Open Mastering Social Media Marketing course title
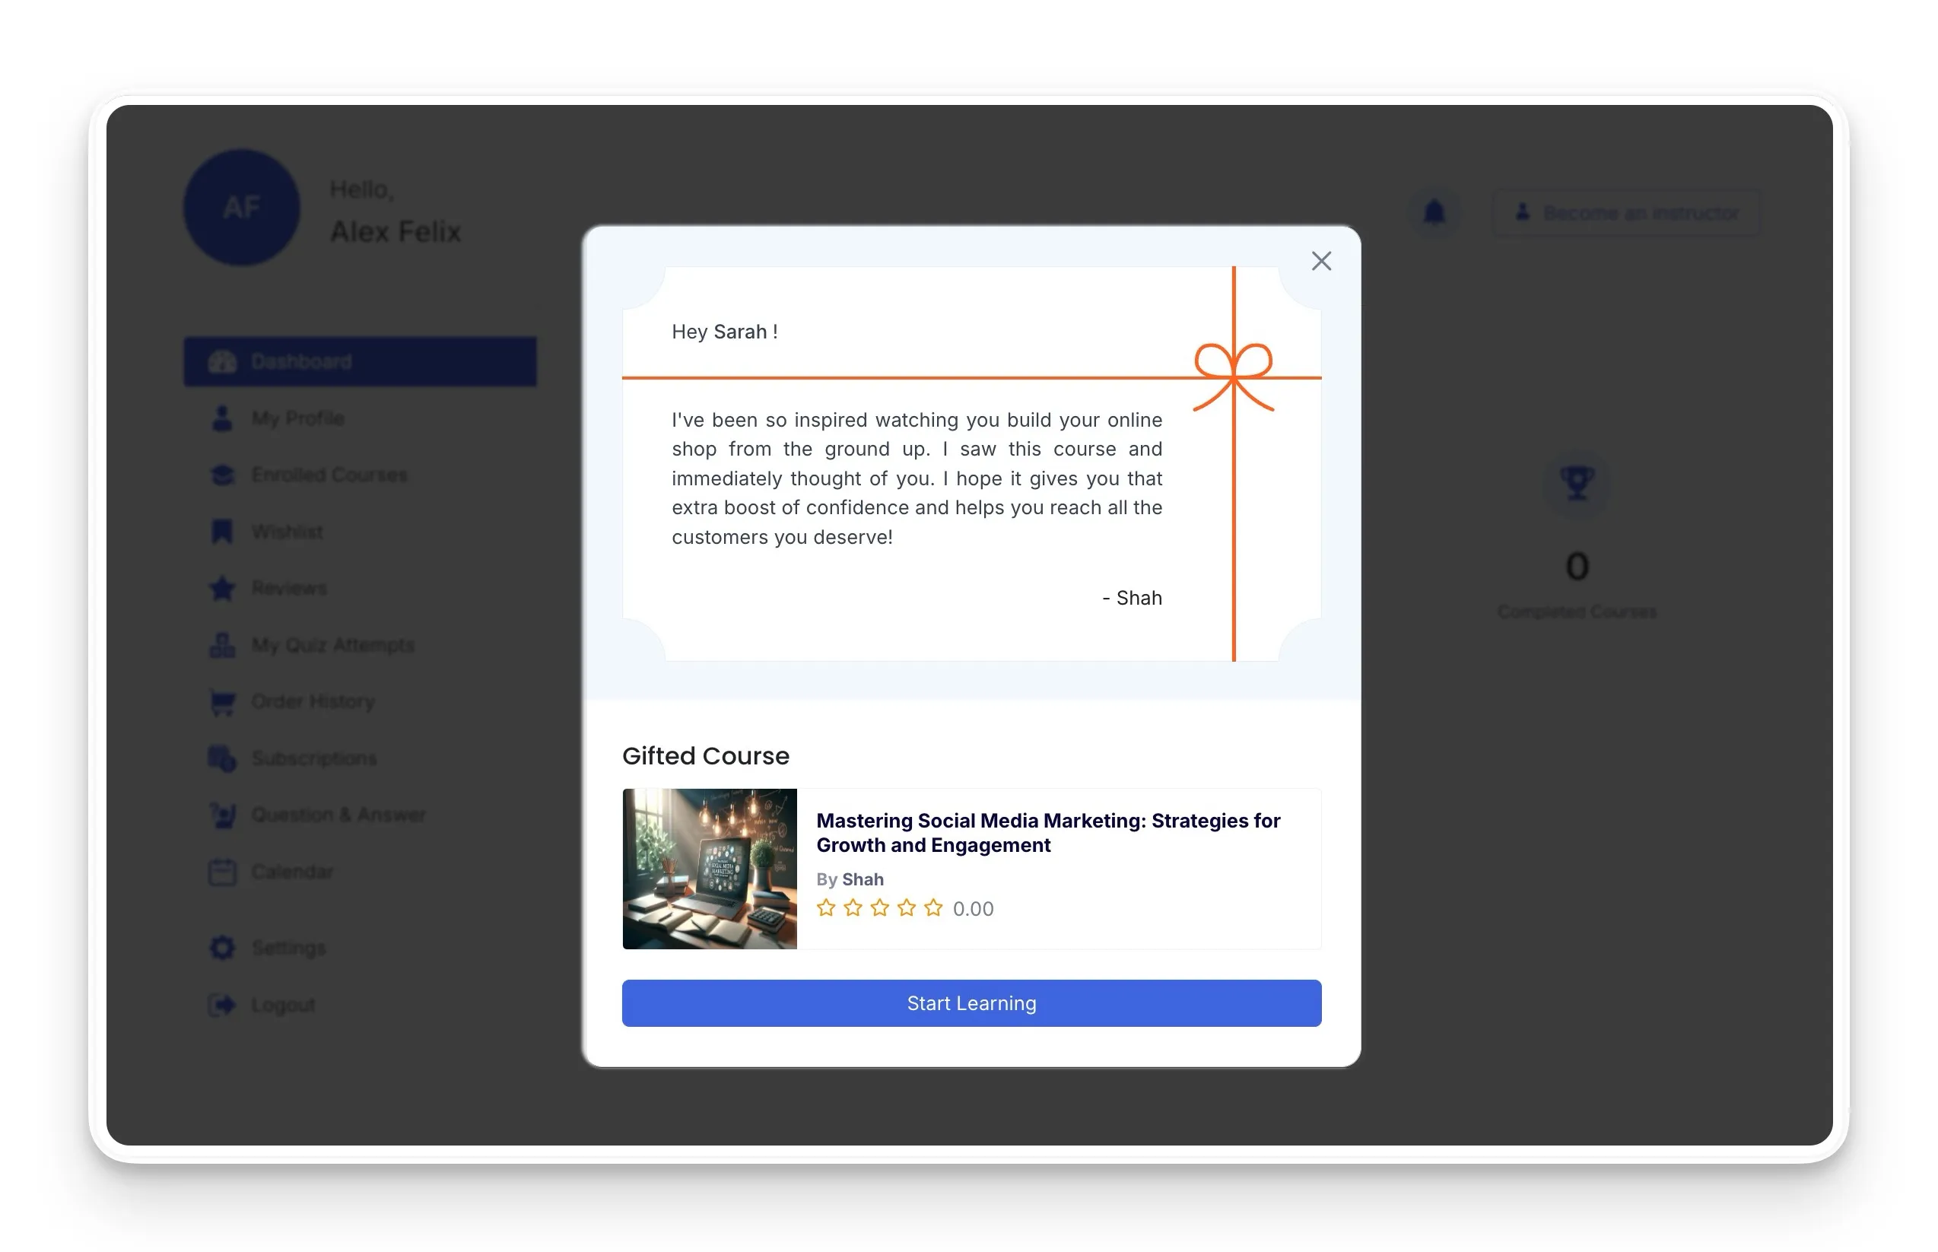 tap(1047, 832)
